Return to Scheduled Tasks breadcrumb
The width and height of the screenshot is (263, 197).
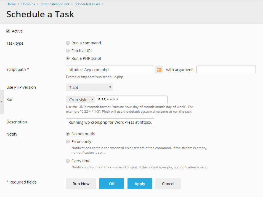pyautogui.click(x=87, y=4)
